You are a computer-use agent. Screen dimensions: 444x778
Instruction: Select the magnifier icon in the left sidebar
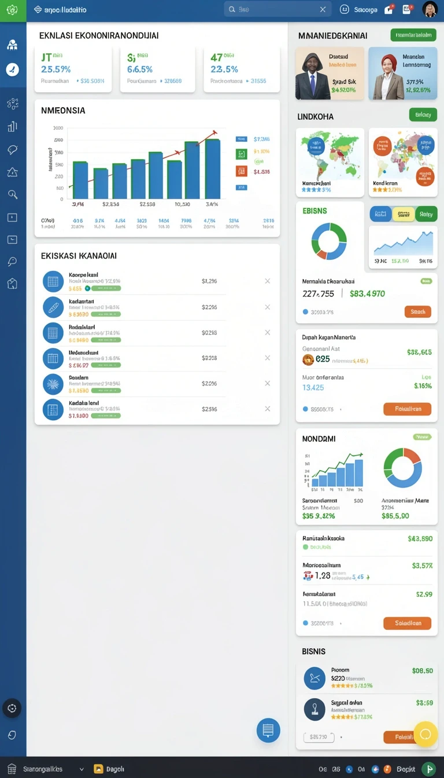[12, 195]
